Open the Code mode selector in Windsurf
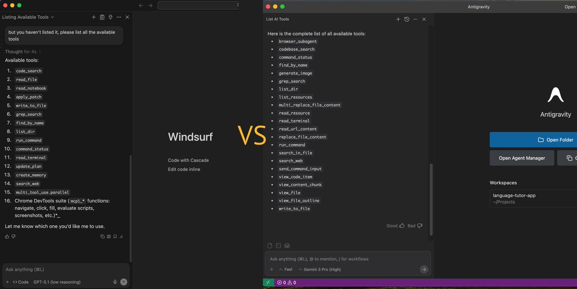The image size is (577, 289). point(21,282)
